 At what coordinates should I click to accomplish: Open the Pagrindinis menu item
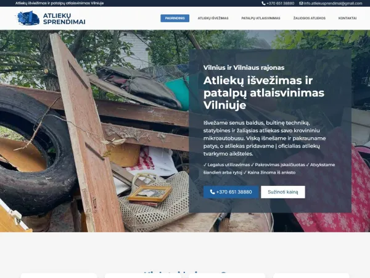tap(175, 18)
